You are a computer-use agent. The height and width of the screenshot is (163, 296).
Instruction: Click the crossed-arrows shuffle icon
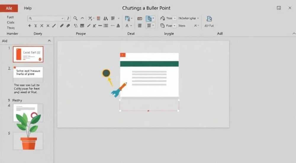point(90,18)
